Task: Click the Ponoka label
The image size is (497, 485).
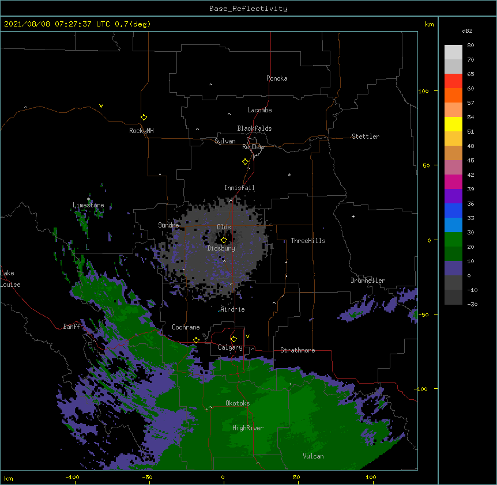Action: point(277,78)
